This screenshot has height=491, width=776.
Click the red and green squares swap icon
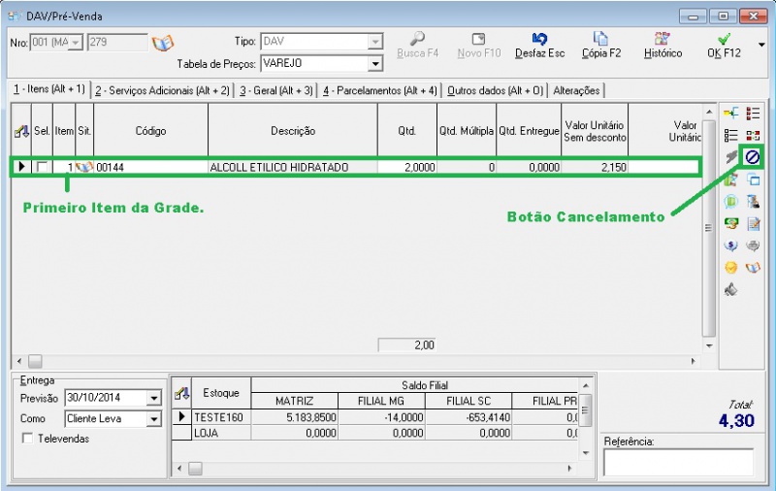tap(753, 135)
